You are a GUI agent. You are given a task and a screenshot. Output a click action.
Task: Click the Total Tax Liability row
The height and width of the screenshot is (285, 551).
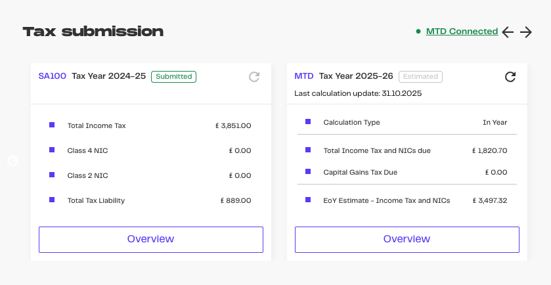click(x=150, y=200)
